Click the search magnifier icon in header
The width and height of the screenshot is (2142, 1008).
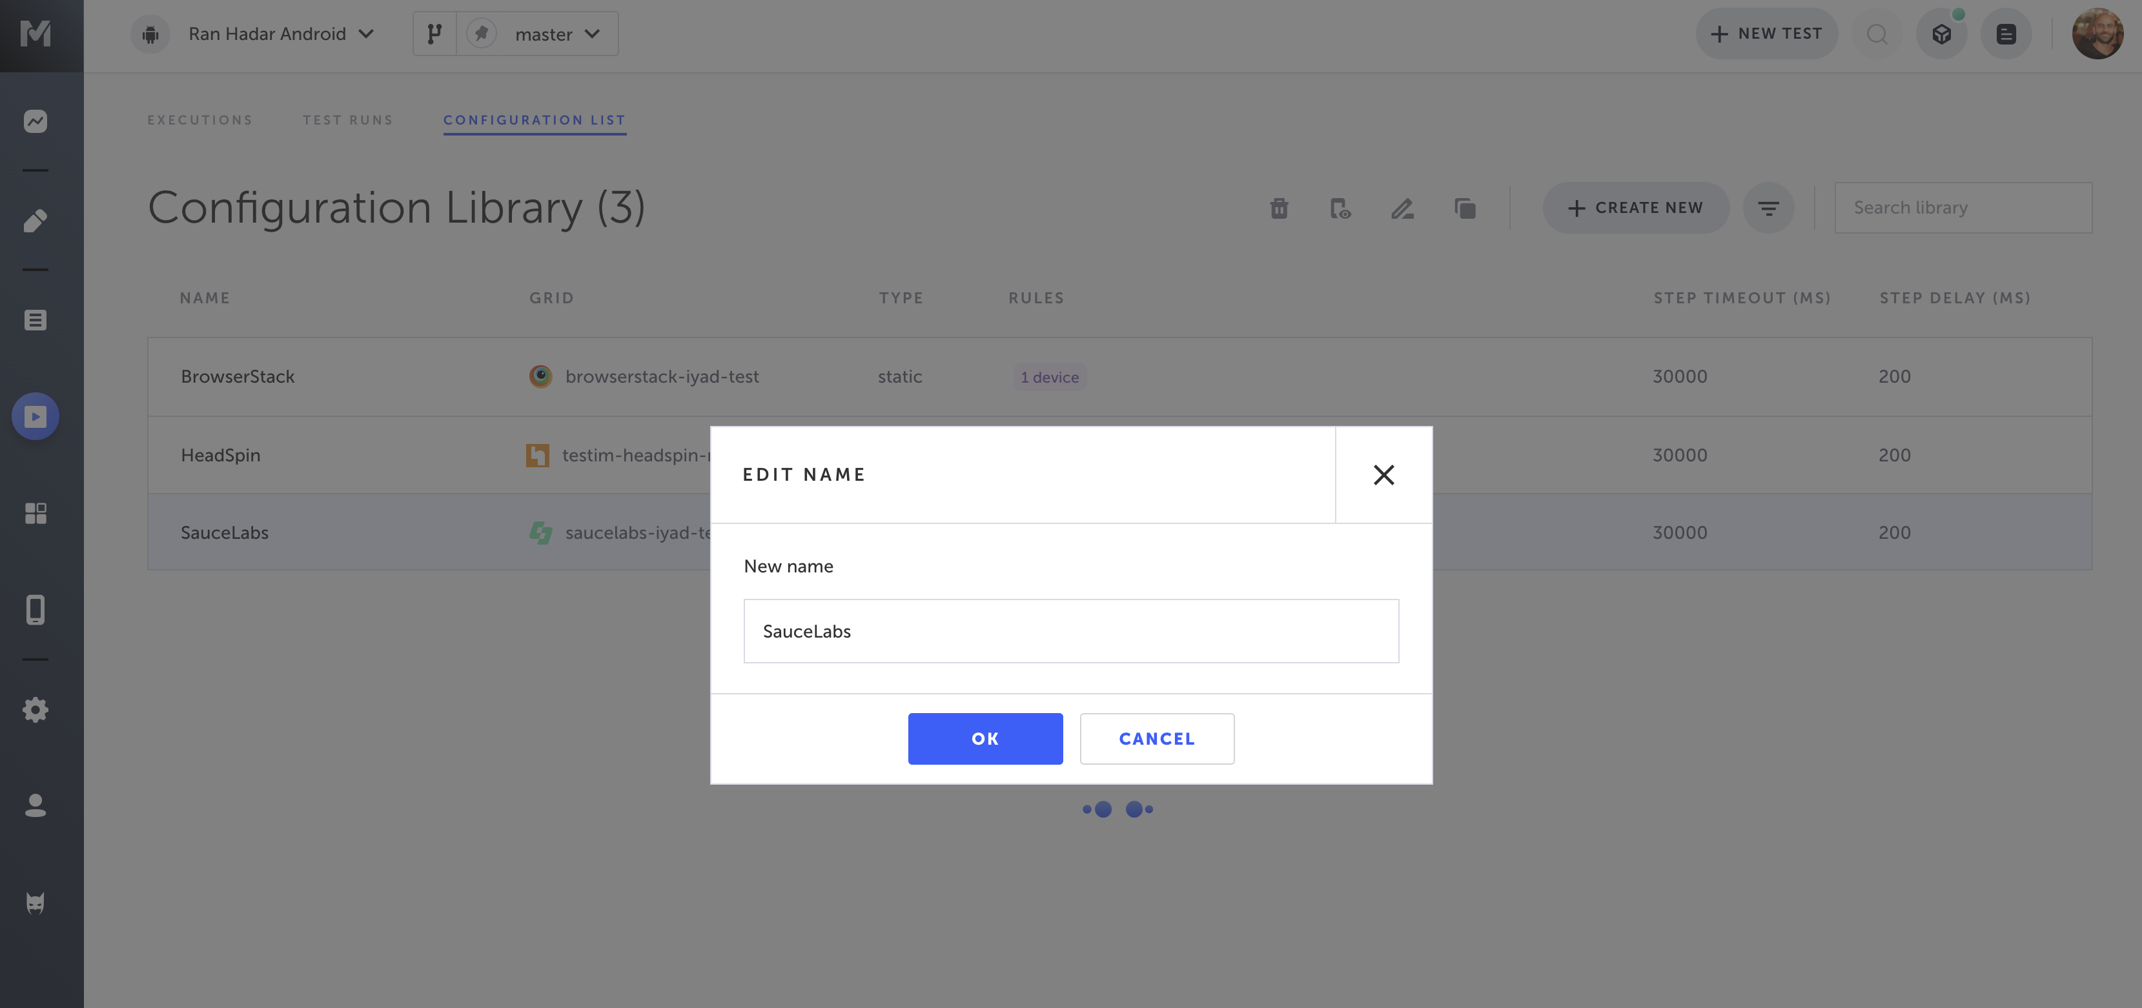pos(1877,34)
